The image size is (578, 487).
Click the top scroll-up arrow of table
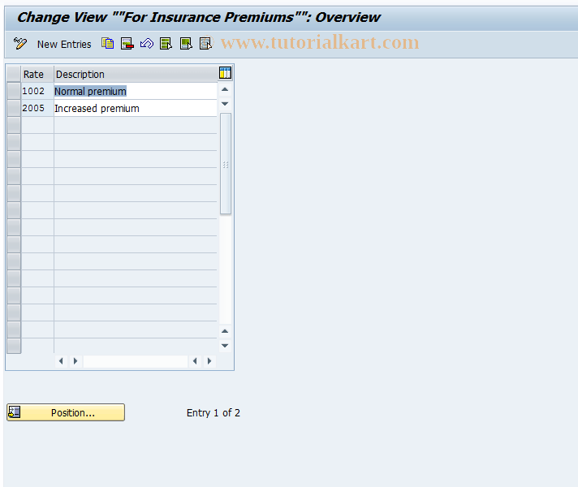pyautogui.click(x=225, y=89)
